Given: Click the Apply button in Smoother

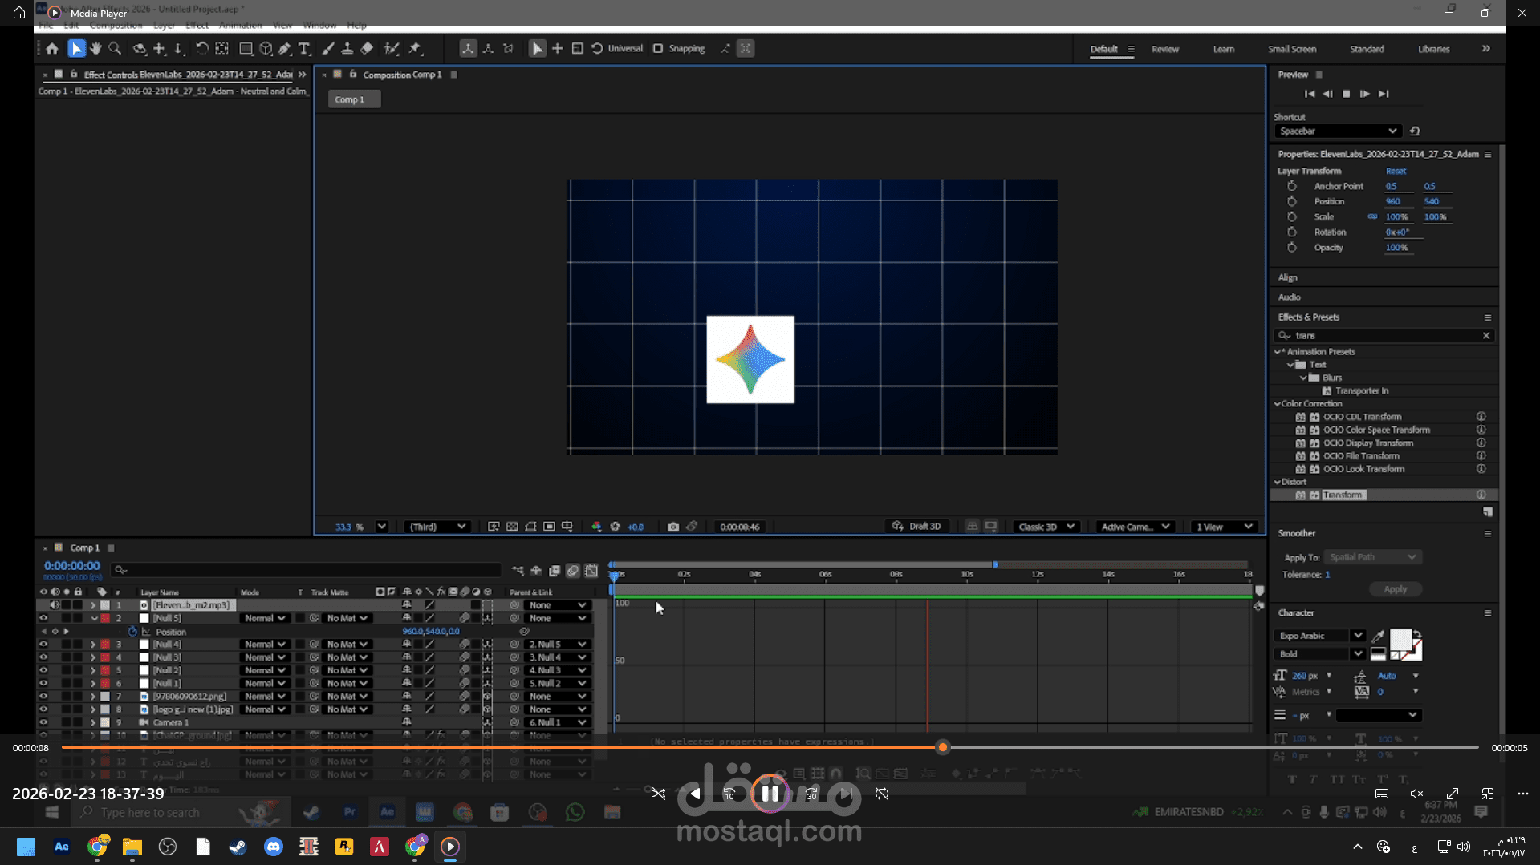Looking at the screenshot, I should [1395, 590].
